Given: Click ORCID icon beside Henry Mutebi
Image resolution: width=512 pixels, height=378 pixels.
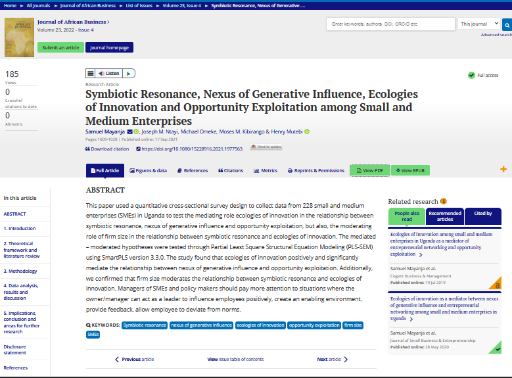Looking at the screenshot, I should coord(307,131).
